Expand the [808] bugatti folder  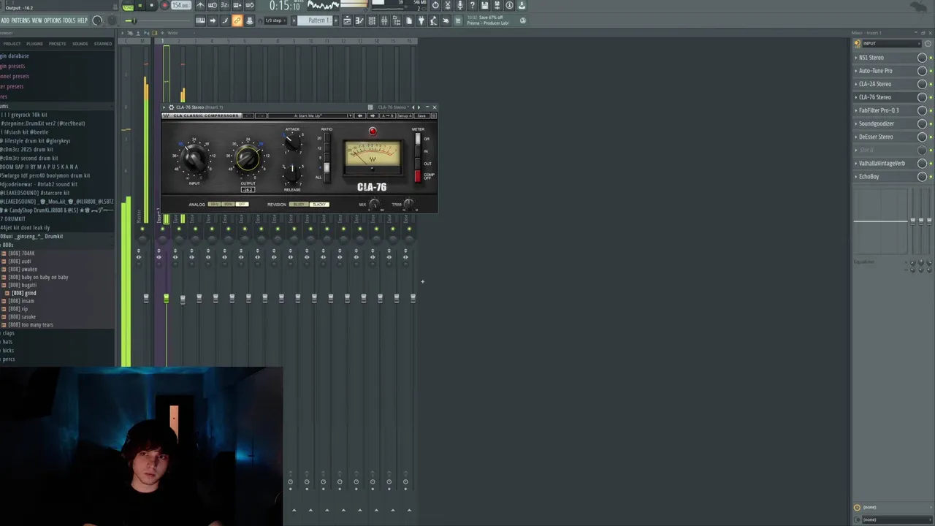pos(24,285)
